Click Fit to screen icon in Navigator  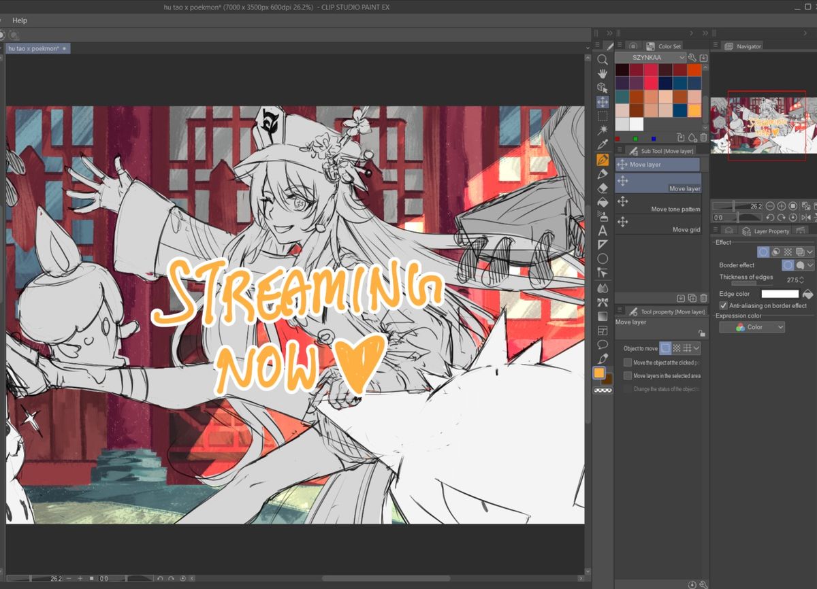coord(805,206)
